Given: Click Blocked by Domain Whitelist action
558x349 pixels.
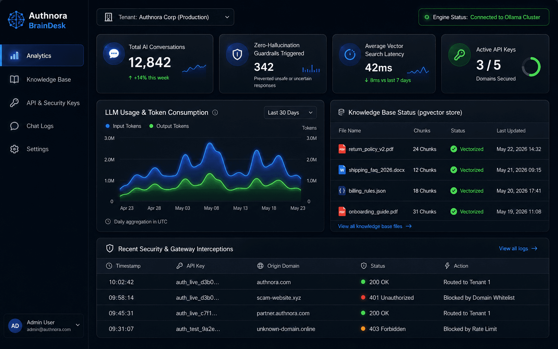Looking at the screenshot, I should click(479, 298).
